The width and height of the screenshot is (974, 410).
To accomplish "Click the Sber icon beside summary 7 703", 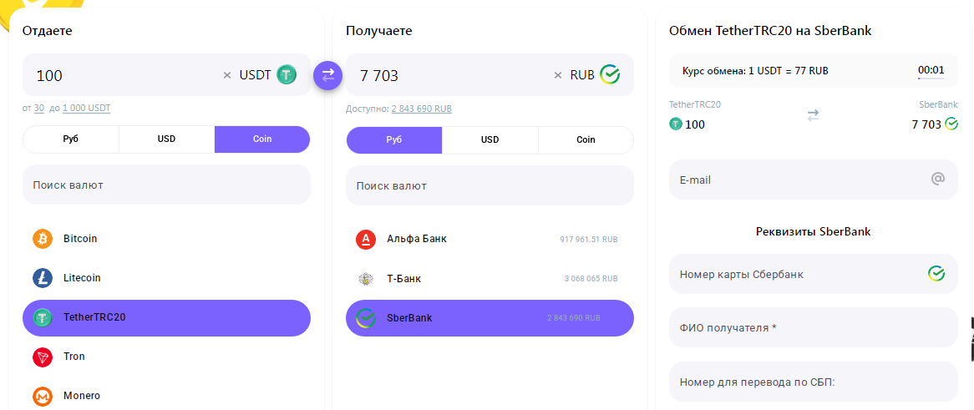I will [951, 124].
